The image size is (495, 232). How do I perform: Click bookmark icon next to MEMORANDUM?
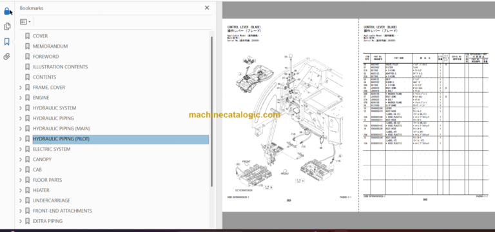coord(28,46)
